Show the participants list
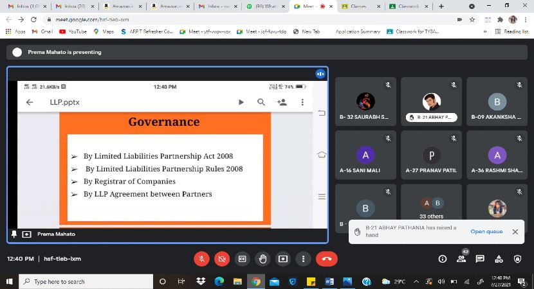 461,259
